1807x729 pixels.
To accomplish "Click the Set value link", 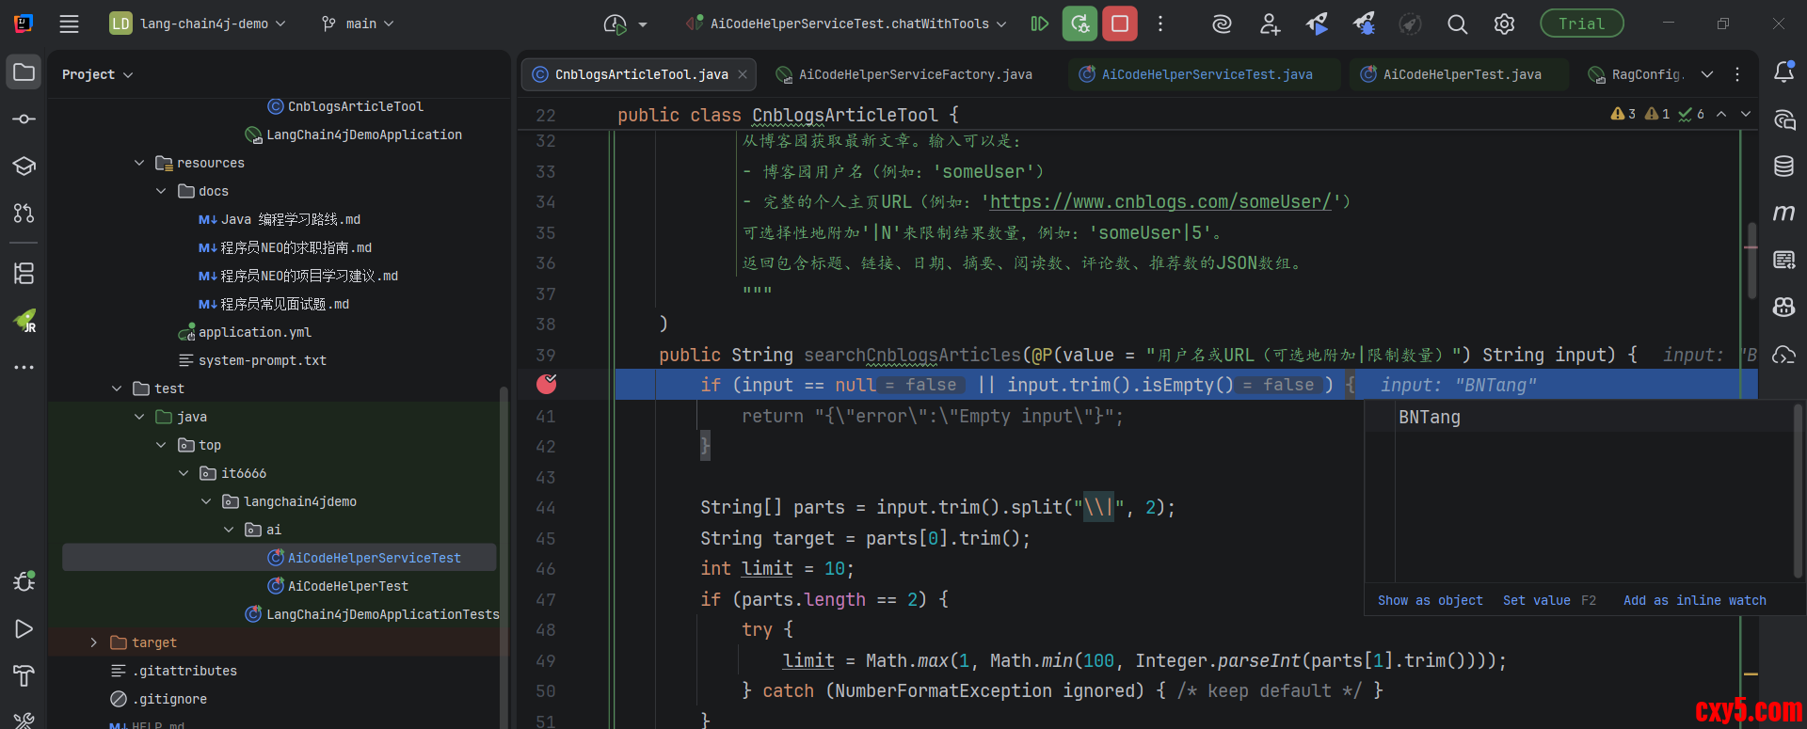I will 1536,600.
